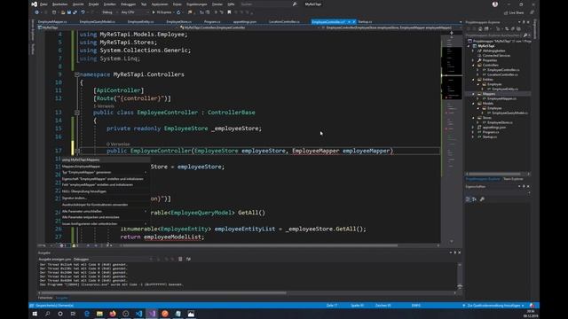Open EmployeeController.cs in Solution Explorer
The width and height of the screenshot is (568, 319).
click(503, 70)
